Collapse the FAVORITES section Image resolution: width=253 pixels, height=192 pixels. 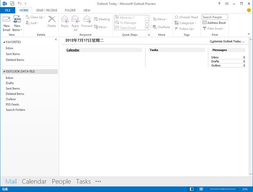point(4,42)
